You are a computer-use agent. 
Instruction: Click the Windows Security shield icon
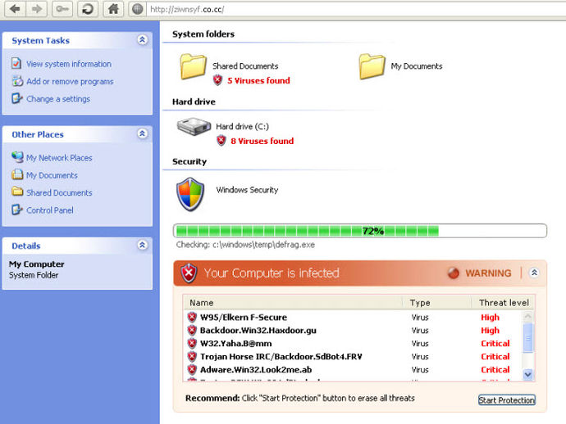coord(190,194)
